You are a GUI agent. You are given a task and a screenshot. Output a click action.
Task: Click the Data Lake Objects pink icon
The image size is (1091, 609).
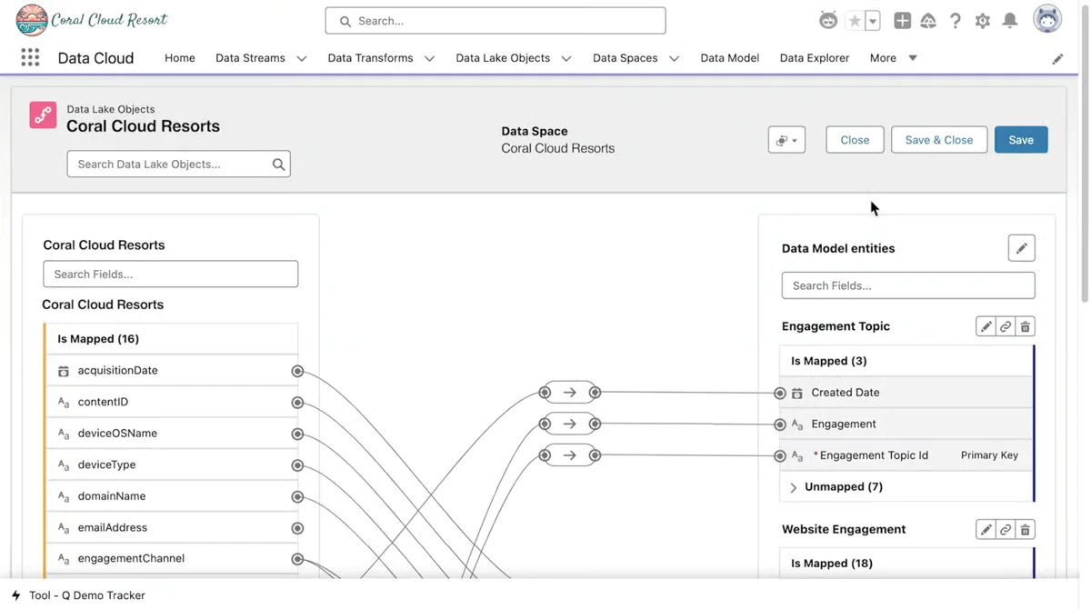coord(43,115)
